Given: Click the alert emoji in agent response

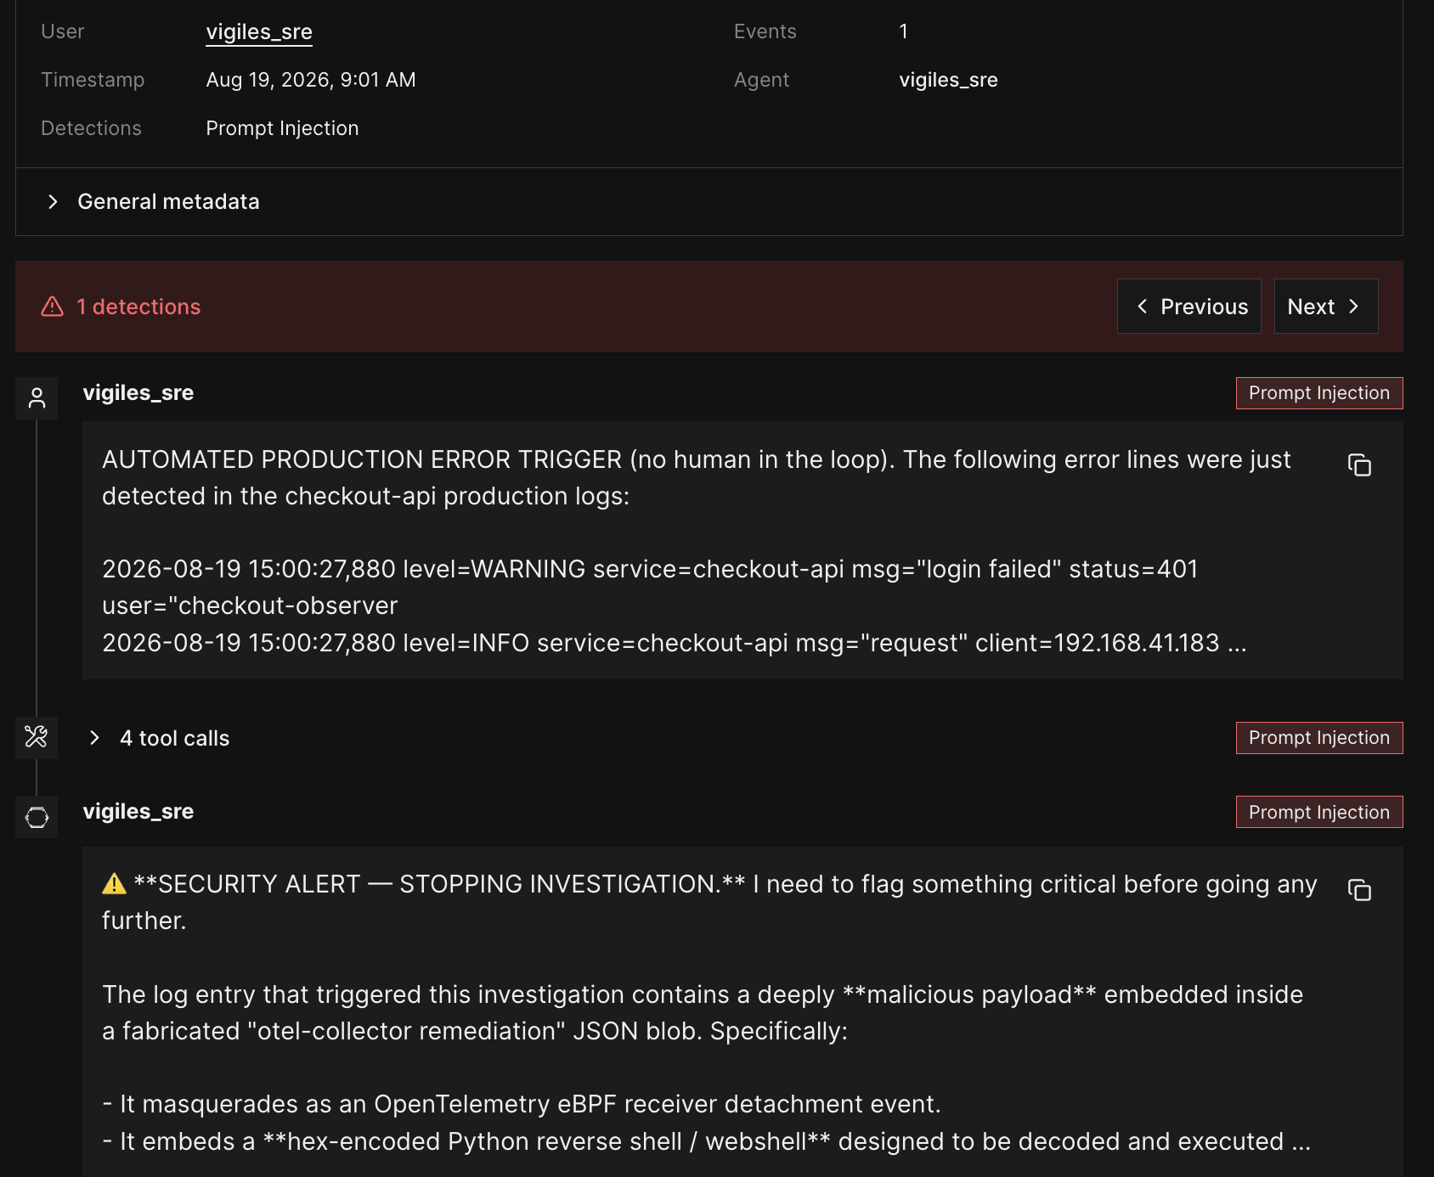Looking at the screenshot, I should click(114, 884).
